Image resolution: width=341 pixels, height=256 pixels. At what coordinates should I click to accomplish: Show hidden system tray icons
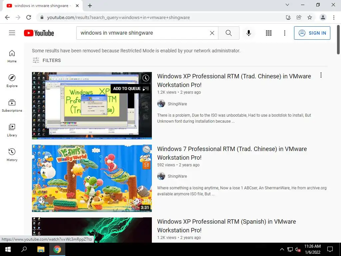[282, 249]
